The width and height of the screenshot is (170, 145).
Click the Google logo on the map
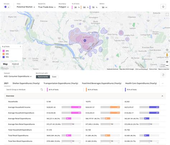[x=5, y=68]
